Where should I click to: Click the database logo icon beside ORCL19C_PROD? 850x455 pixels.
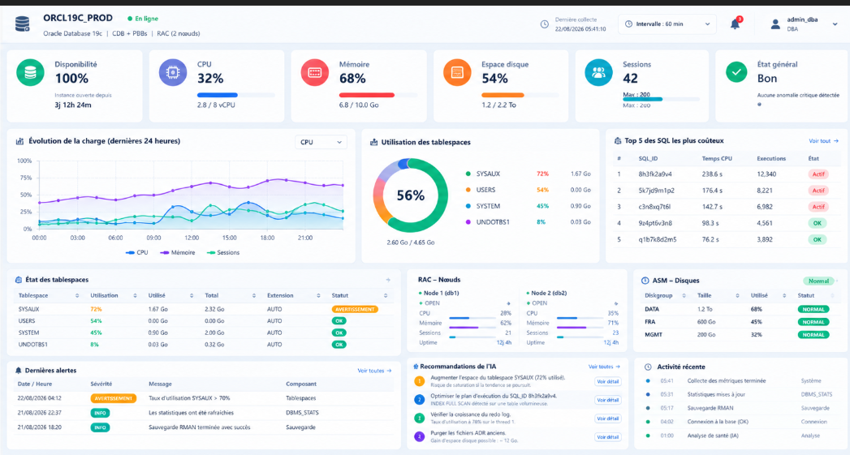pyautogui.click(x=22, y=24)
